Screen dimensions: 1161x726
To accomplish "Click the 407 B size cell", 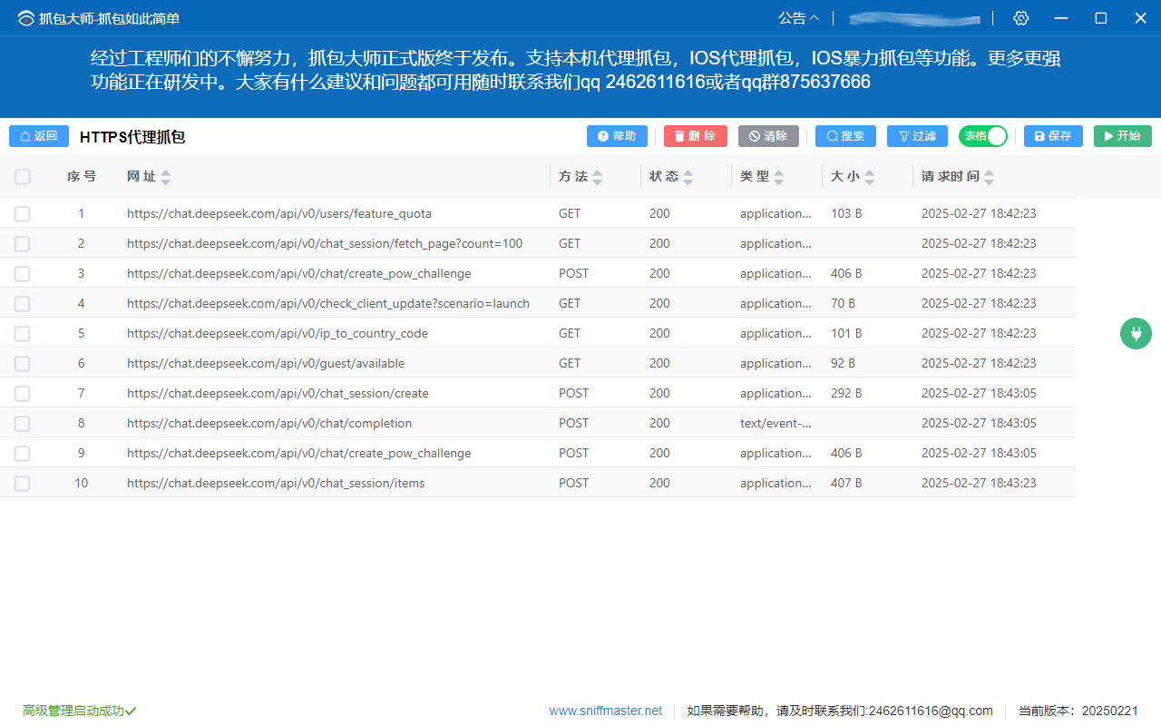I will pos(846,484).
